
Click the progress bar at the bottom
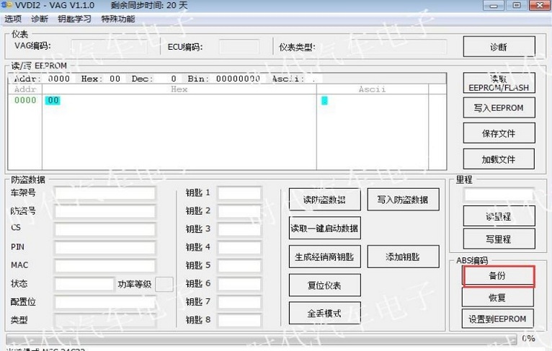(x=259, y=339)
